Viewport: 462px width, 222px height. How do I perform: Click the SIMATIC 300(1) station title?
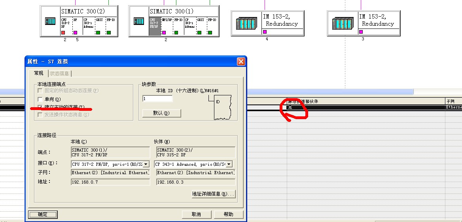point(172,11)
